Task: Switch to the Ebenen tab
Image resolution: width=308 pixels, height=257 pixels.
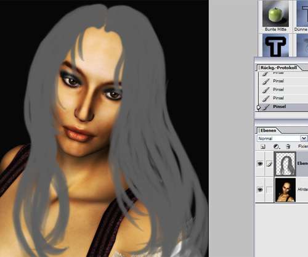Action: 268,131
